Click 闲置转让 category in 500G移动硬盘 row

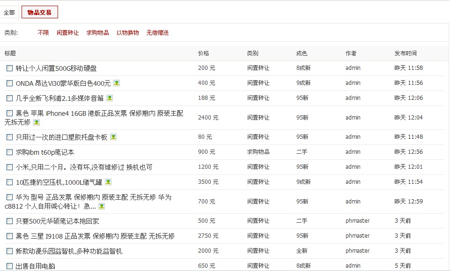[259, 68]
